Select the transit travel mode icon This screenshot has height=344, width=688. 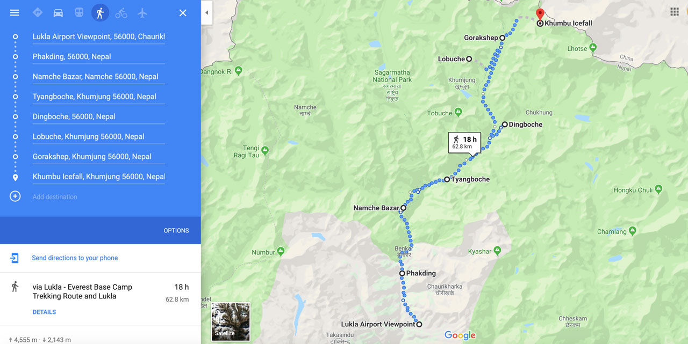click(79, 13)
